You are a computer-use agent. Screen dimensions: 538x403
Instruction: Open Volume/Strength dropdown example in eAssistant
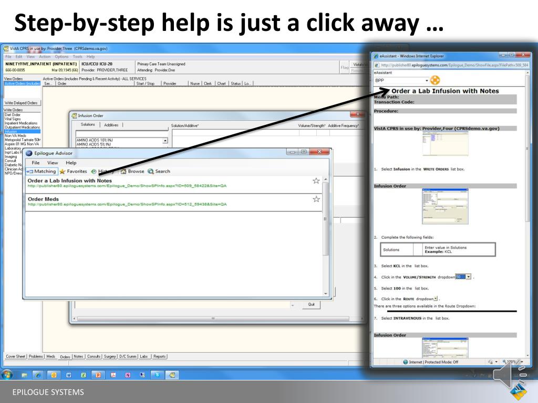coord(468,277)
